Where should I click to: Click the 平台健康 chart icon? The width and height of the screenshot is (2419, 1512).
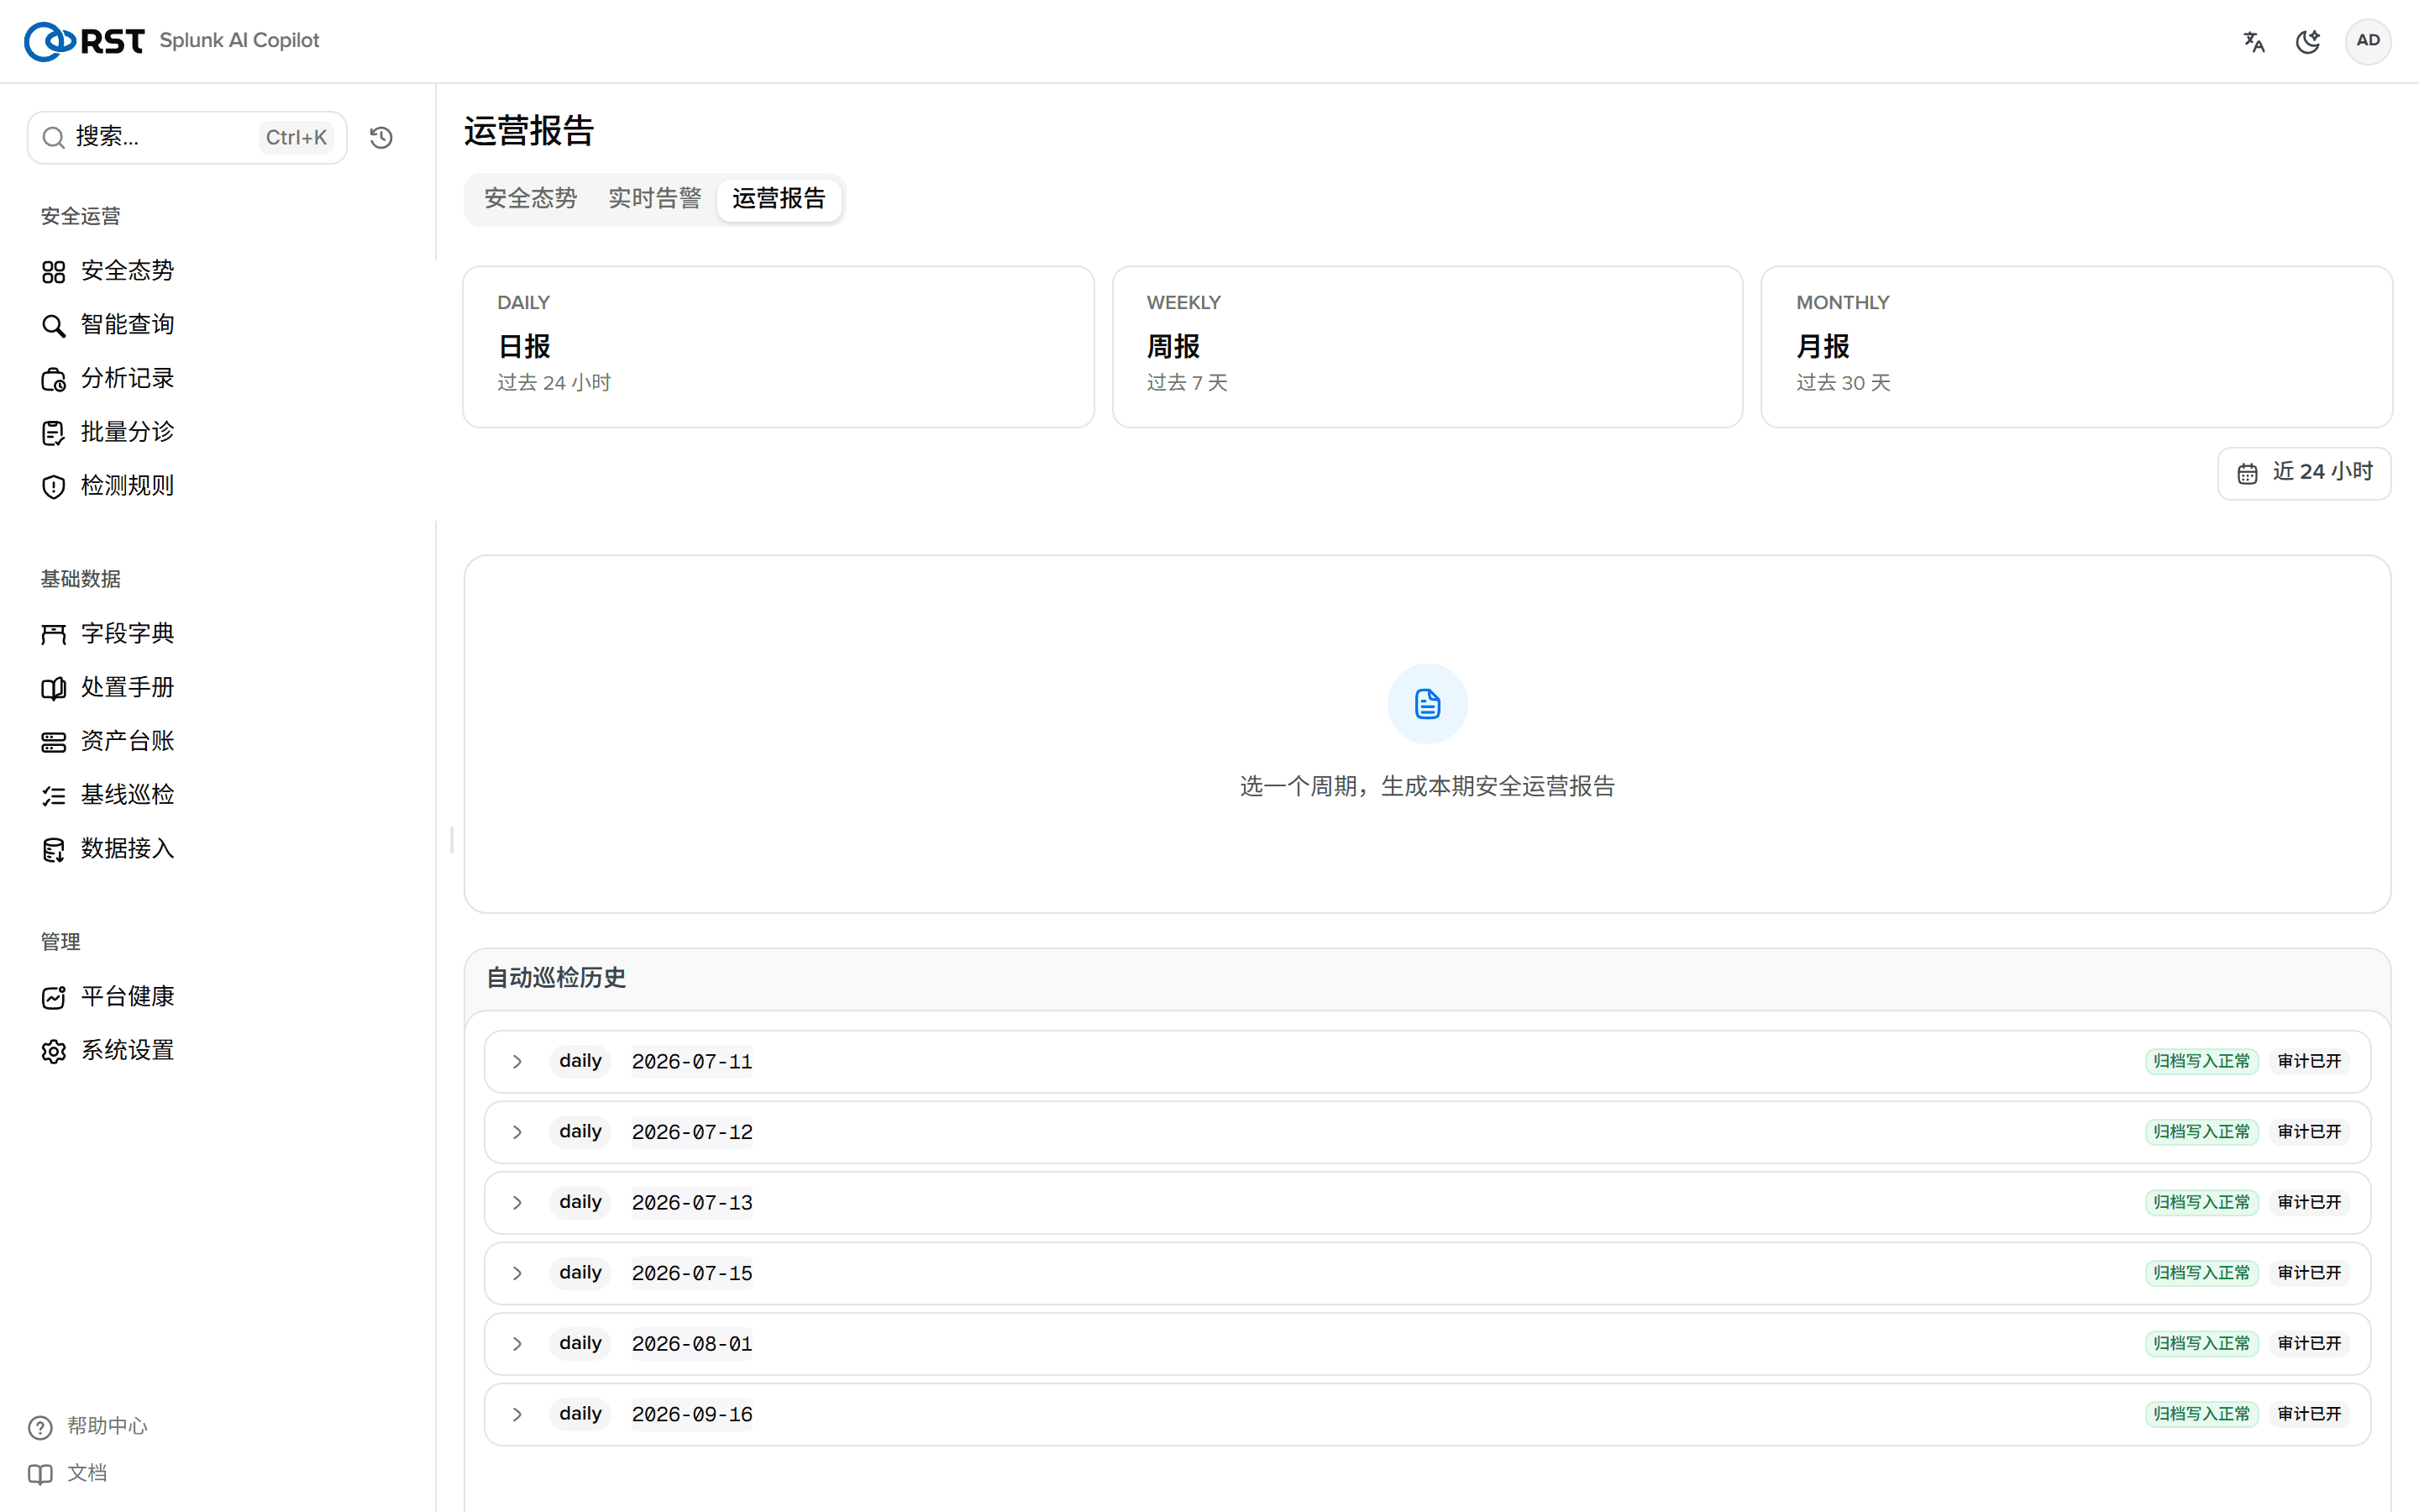coord(53,997)
